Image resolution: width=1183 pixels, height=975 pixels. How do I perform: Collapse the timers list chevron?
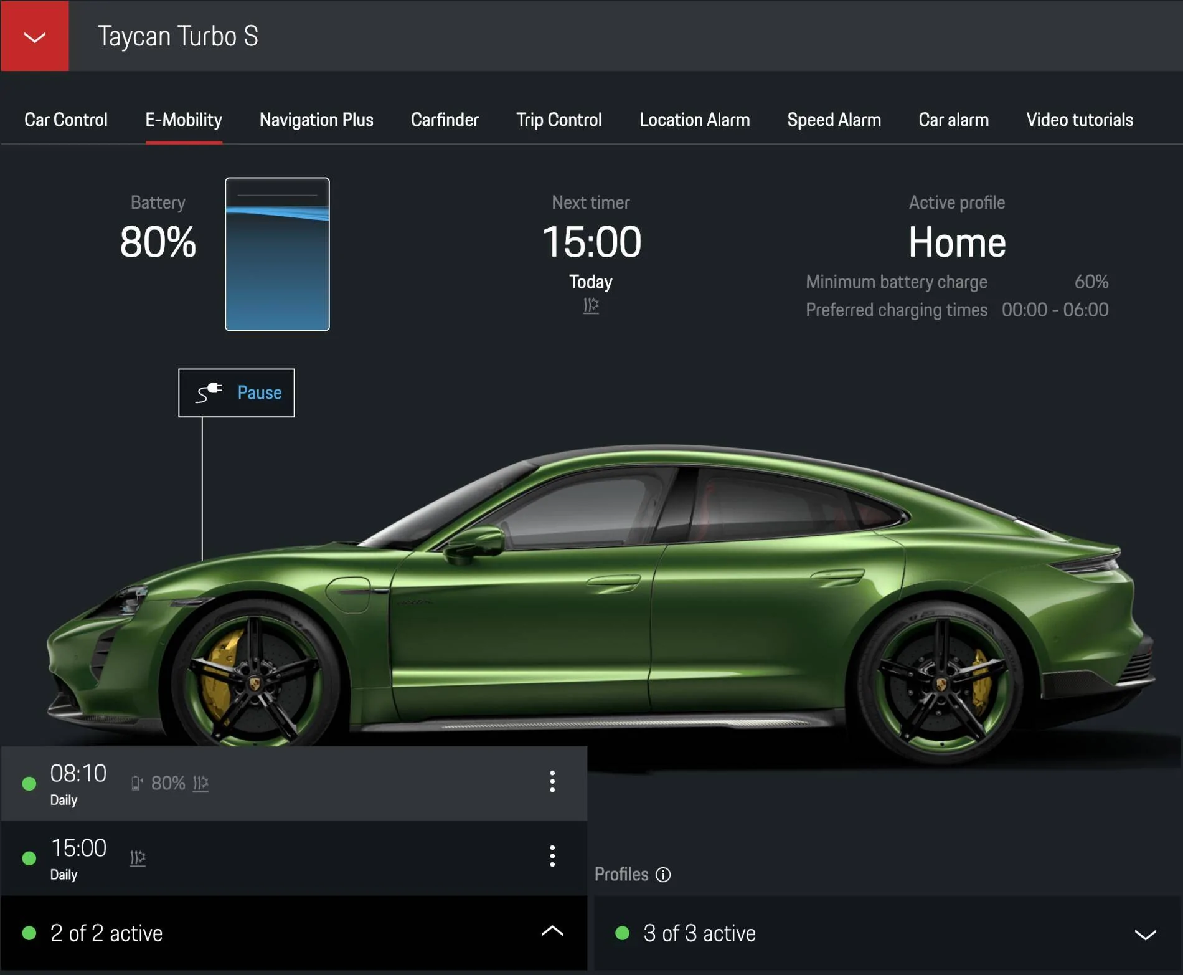tap(552, 931)
